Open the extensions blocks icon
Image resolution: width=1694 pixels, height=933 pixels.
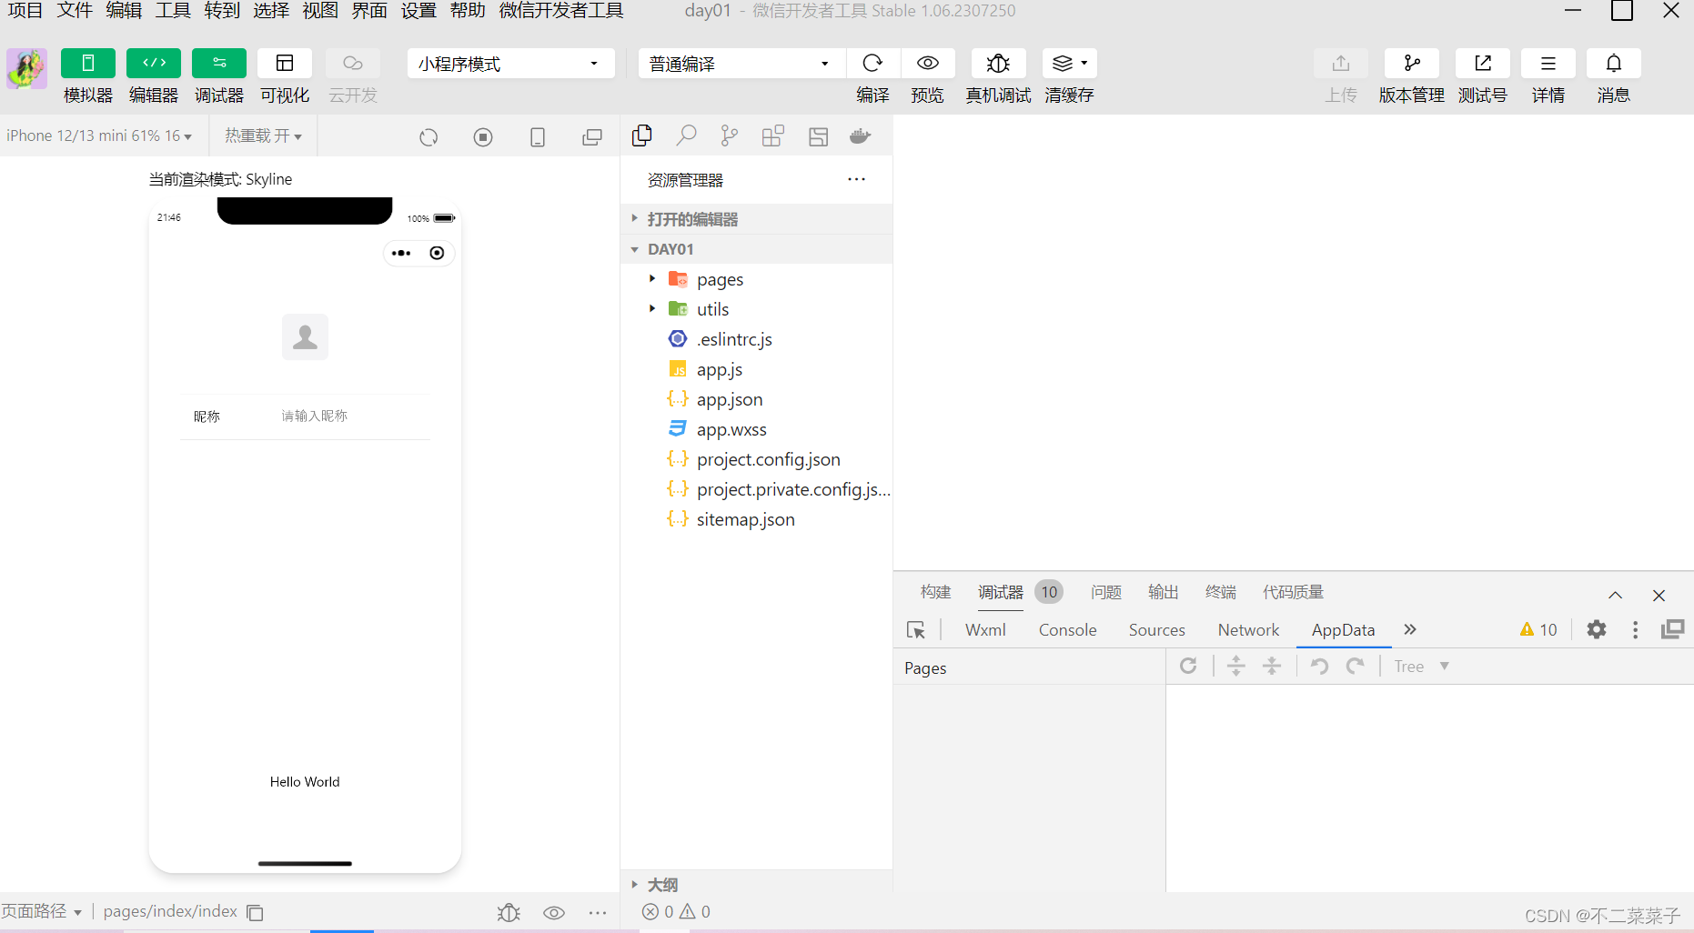point(773,136)
